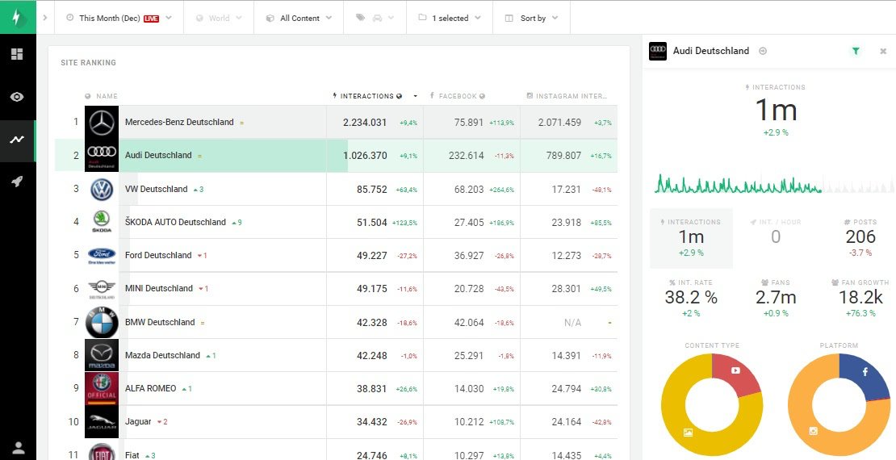The height and width of the screenshot is (460, 896).
Task: Open the rocket icon in sidebar
Action: point(17,182)
